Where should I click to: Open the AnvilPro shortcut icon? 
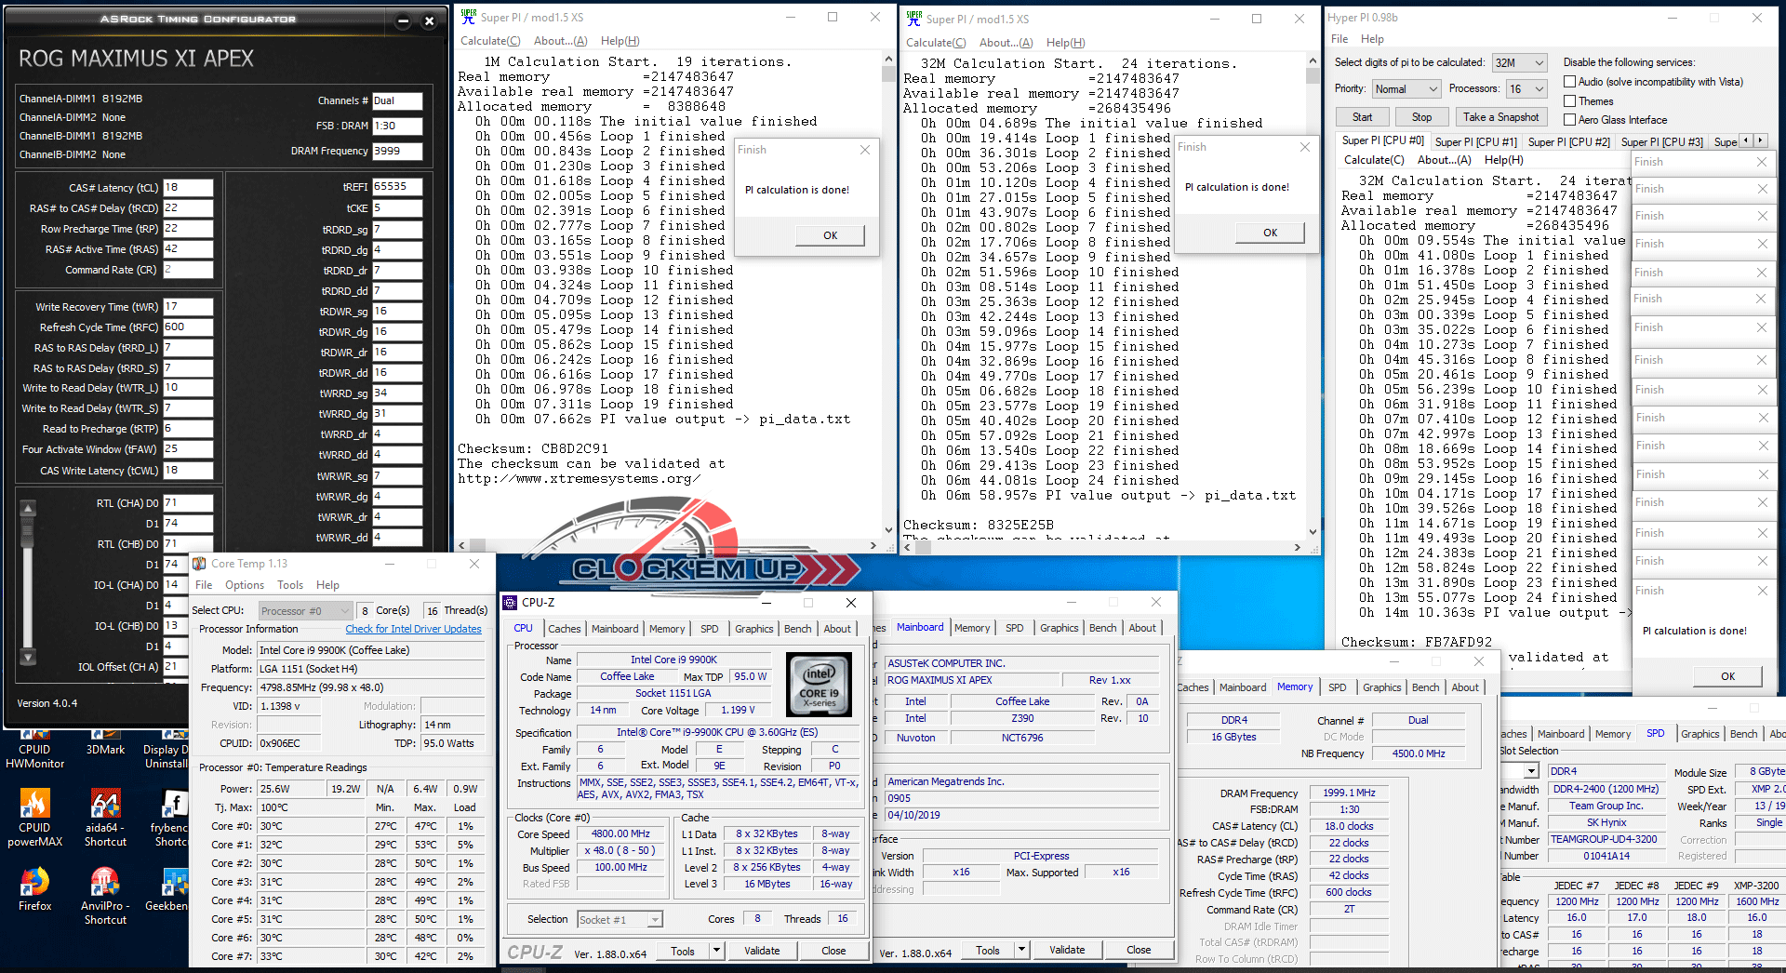105,883
